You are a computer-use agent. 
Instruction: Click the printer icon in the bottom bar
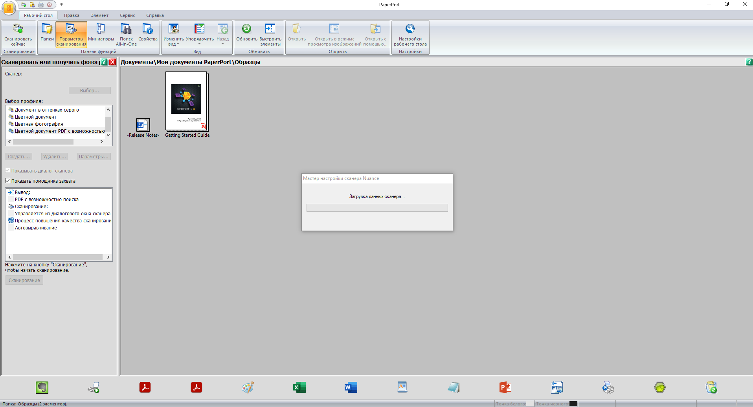[x=608, y=388]
